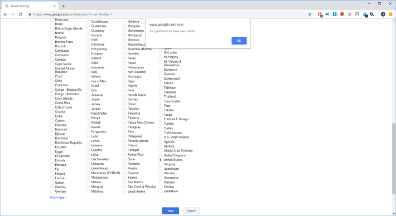Select the United Kingdom radio button
Screen dimensions: 396x216
[x=161, y=155]
